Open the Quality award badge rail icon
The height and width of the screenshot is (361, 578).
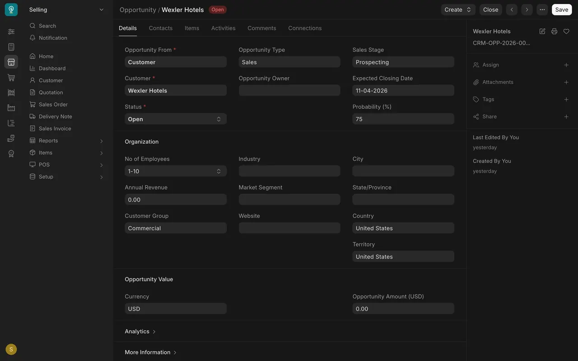click(x=11, y=153)
